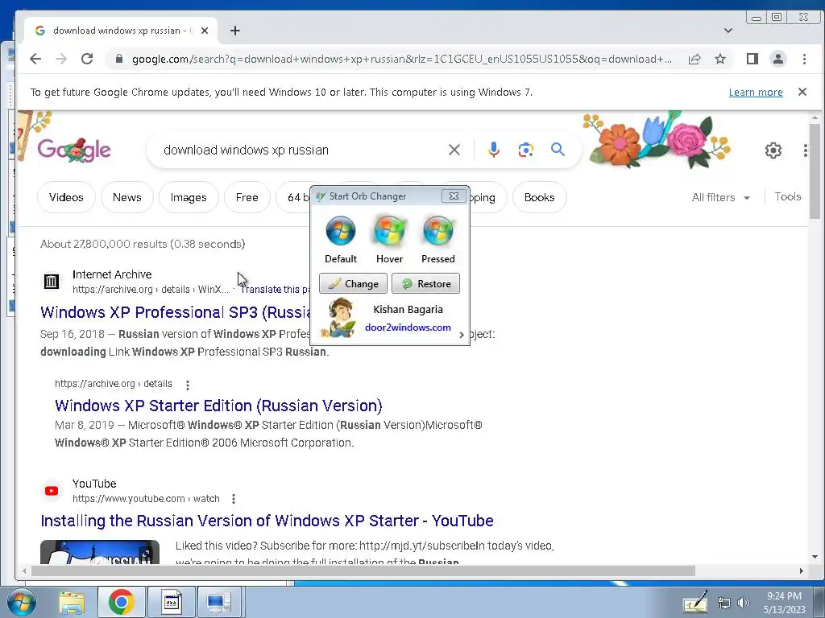Open the All filters dropdown
The width and height of the screenshot is (825, 618).
click(721, 198)
